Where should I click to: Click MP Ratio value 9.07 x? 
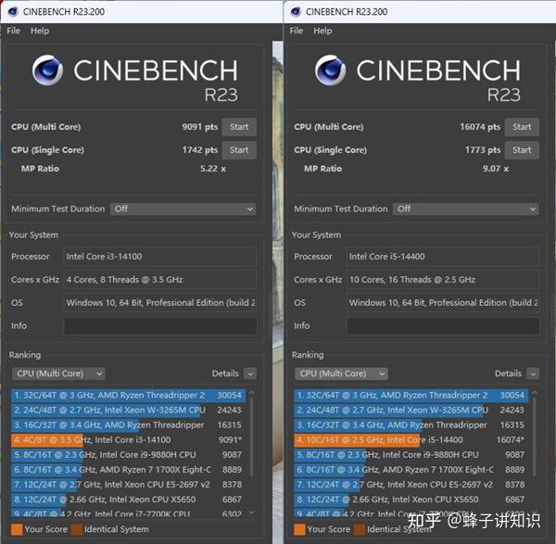[496, 169]
